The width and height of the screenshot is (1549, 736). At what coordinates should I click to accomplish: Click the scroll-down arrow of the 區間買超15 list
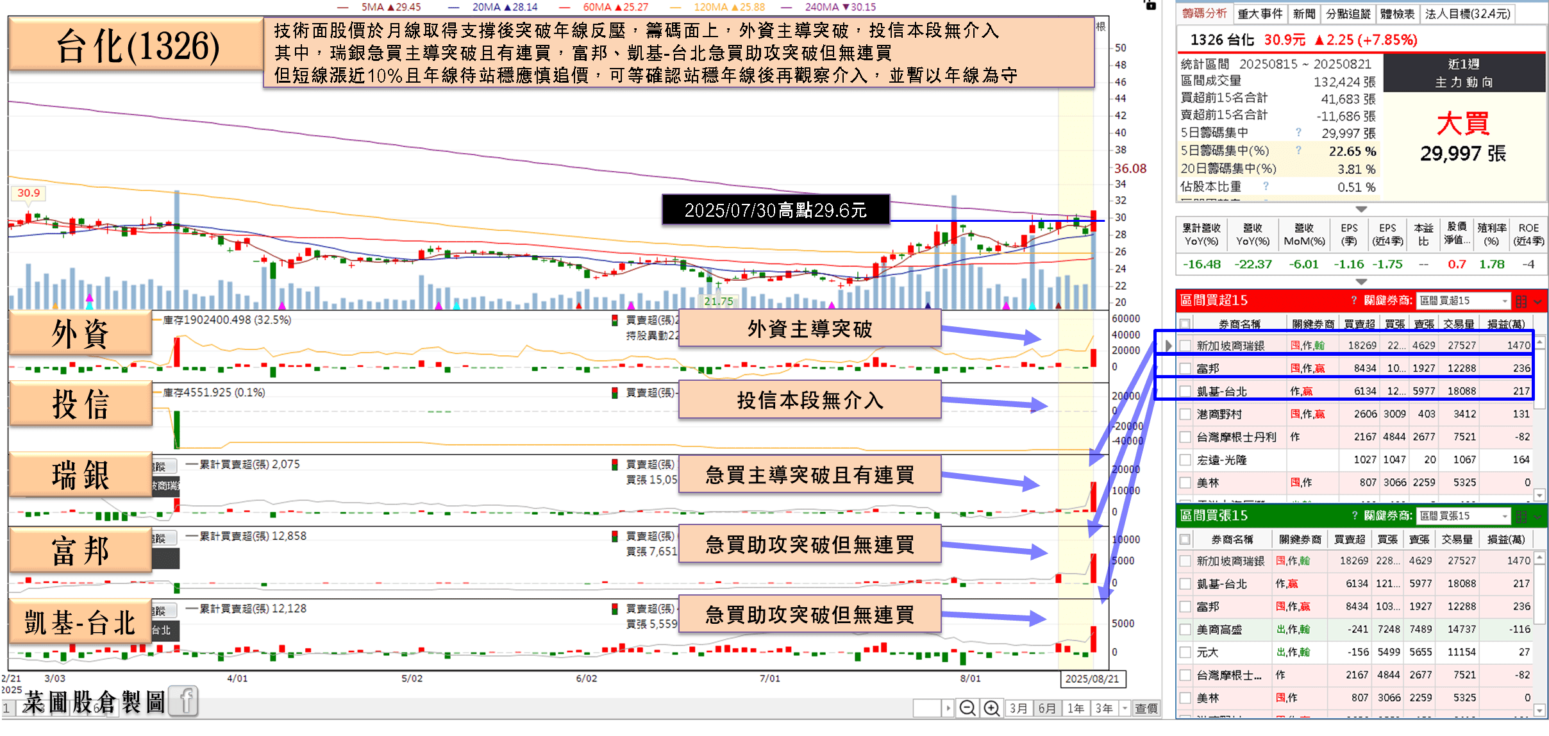pyautogui.click(x=1540, y=495)
